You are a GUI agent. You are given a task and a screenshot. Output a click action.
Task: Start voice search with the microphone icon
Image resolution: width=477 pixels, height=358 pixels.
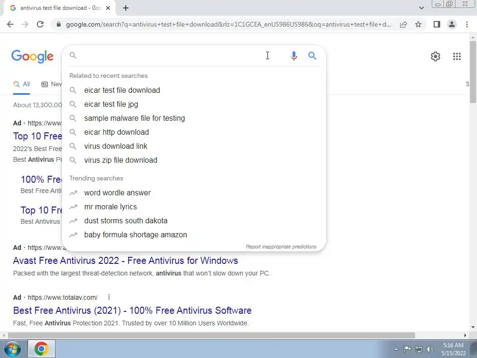coord(293,56)
